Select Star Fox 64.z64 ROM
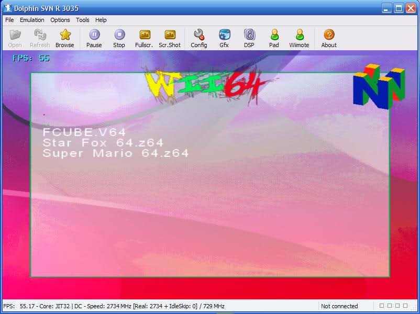The width and height of the screenshot is (420, 314). point(103,143)
